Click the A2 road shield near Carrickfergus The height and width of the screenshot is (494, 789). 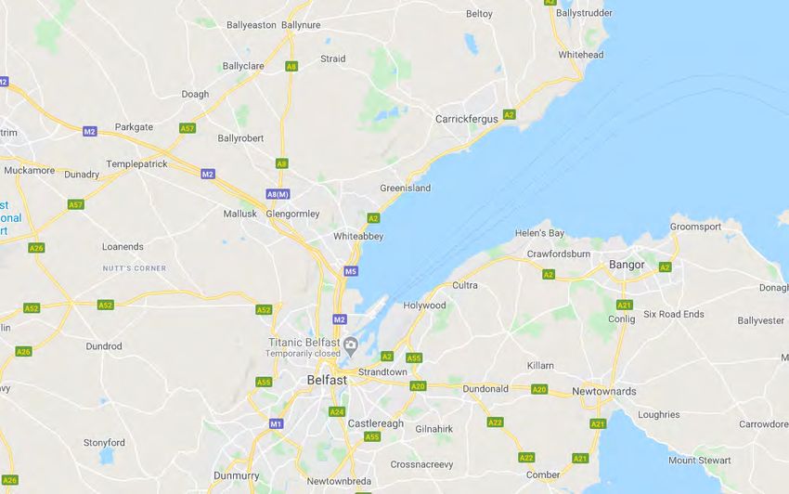(510, 115)
